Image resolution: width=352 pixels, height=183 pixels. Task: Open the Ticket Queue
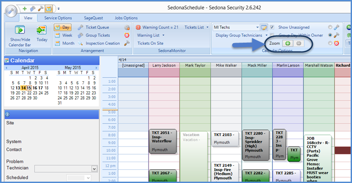[x=97, y=28]
